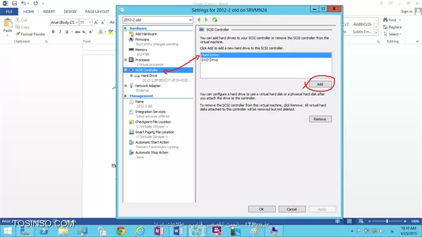Viewport: 422px width, 237px height.
Task: Toggle Bold formatting in Word
Action: 53,32
